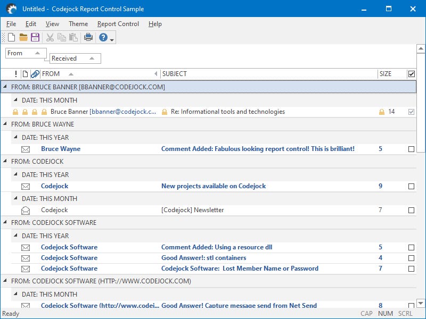Toggle the checkbox on Bruce Wayne's message row

click(x=411, y=149)
